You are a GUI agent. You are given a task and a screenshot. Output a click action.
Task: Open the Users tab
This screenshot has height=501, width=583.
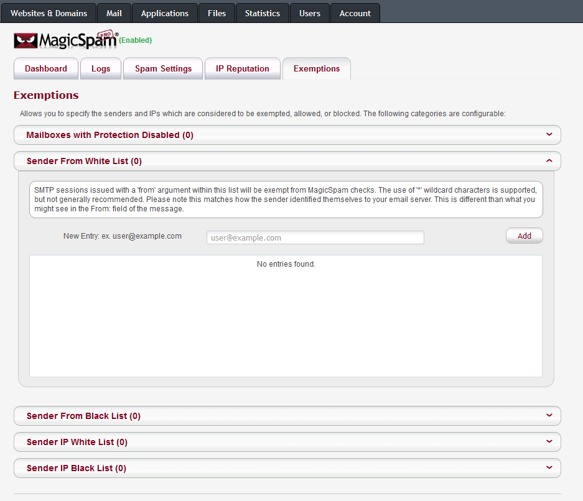tap(310, 14)
